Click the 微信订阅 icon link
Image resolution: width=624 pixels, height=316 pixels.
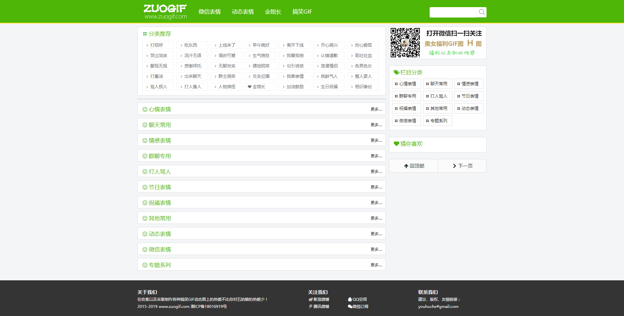358,307
